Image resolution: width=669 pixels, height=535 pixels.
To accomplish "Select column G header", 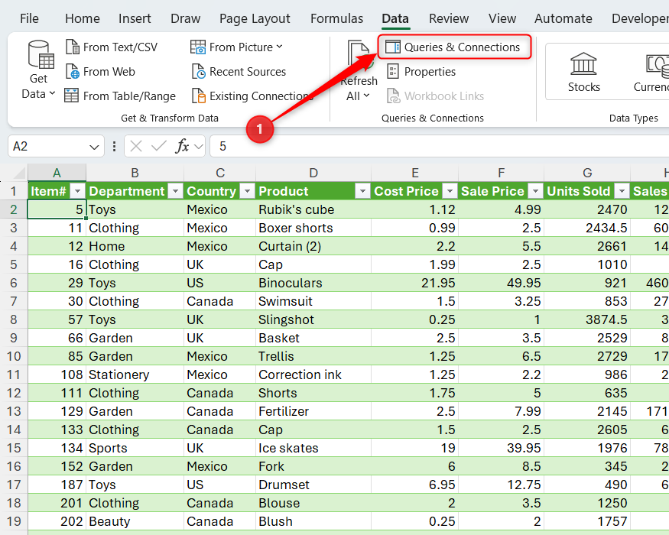I will tap(587, 173).
